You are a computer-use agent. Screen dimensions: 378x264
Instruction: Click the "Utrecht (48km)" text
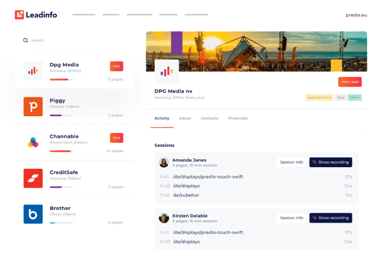[65, 107]
